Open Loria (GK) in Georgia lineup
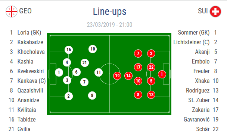The height and width of the screenshot is (136, 227). pyautogui.click(x=29, y=33)
